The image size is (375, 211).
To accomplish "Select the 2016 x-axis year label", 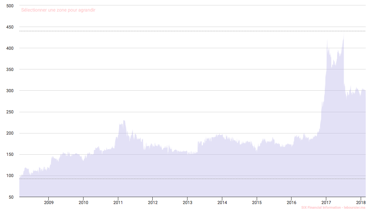I will click(291, 202).
